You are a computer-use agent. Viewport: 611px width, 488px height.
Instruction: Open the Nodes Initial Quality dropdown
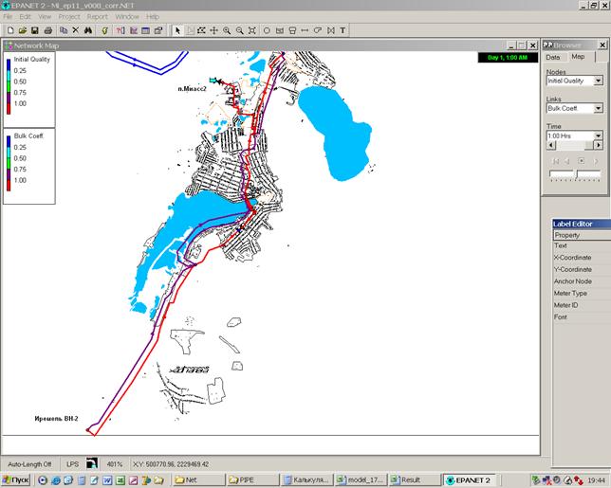pyautogui.click(x=598, y=81)
